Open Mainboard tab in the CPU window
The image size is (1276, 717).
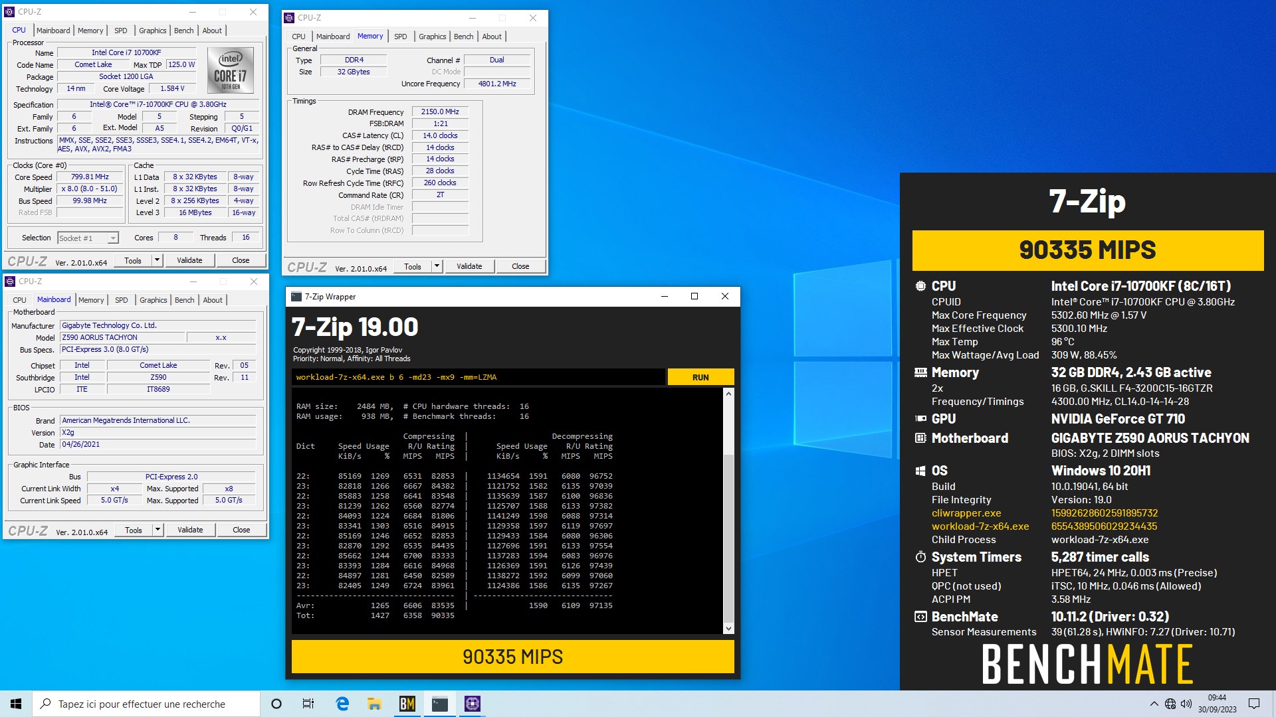53,31
